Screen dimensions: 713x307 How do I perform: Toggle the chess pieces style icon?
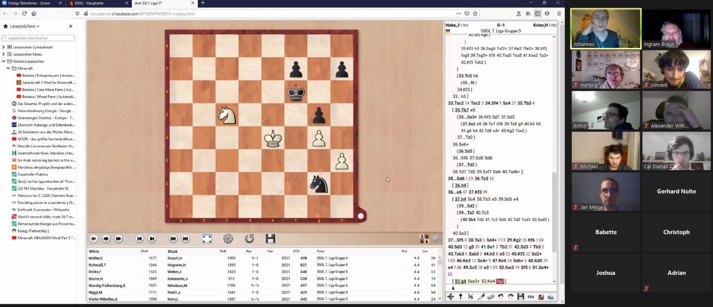(x=424, y=239)
